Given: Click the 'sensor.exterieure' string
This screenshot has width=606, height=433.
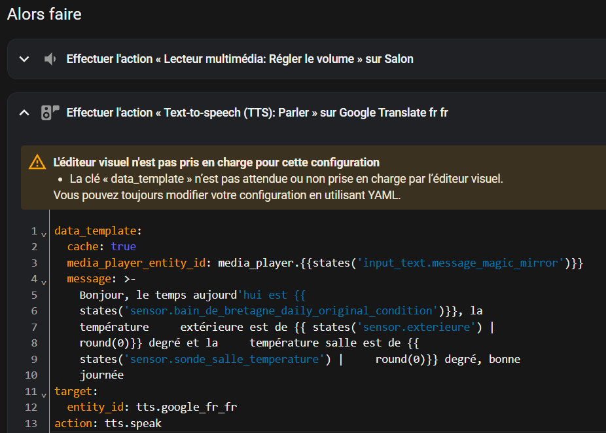Looking at the screenshot, I should point(417,327).
